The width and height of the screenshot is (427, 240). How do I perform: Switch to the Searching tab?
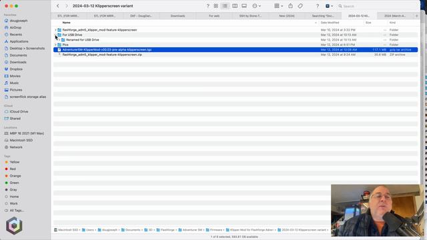323,16
